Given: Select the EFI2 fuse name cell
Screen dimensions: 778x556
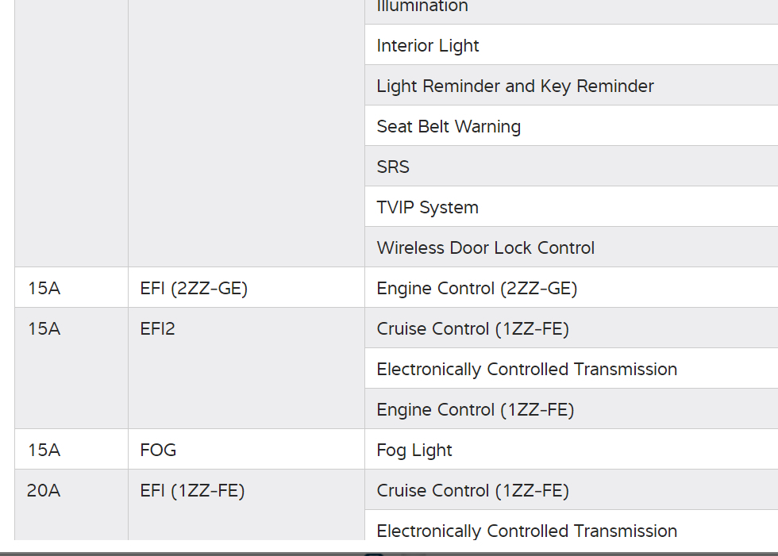Looking at the screenshot, I should (x=157, y=329).
